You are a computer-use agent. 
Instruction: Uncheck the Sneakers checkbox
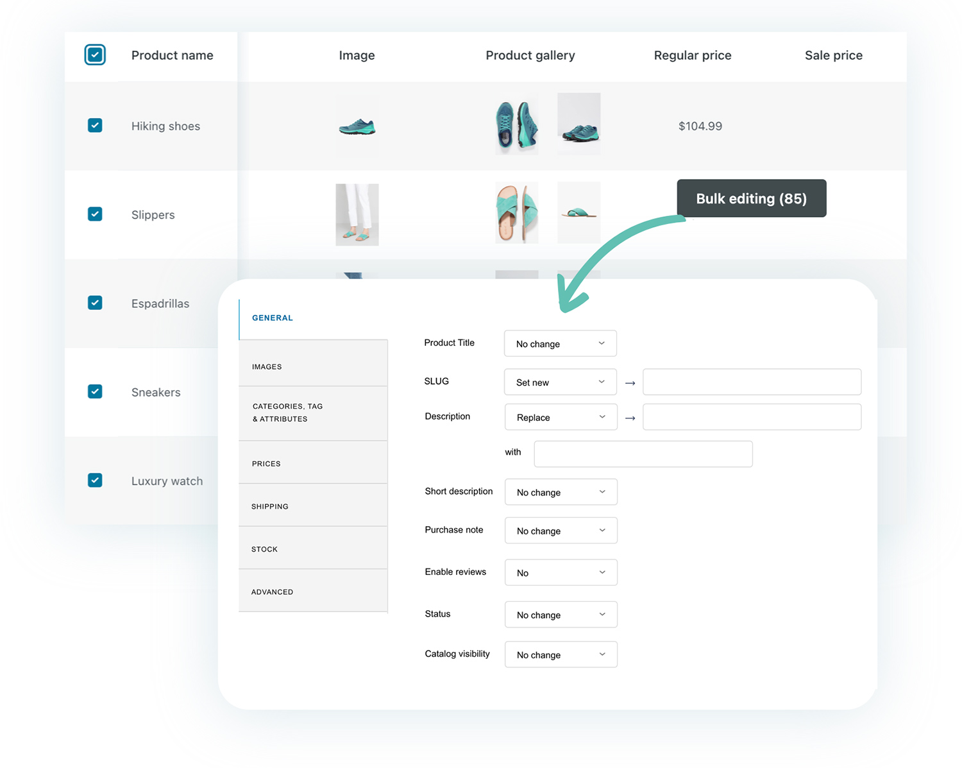pyautogui.click(x=95, y=391)
